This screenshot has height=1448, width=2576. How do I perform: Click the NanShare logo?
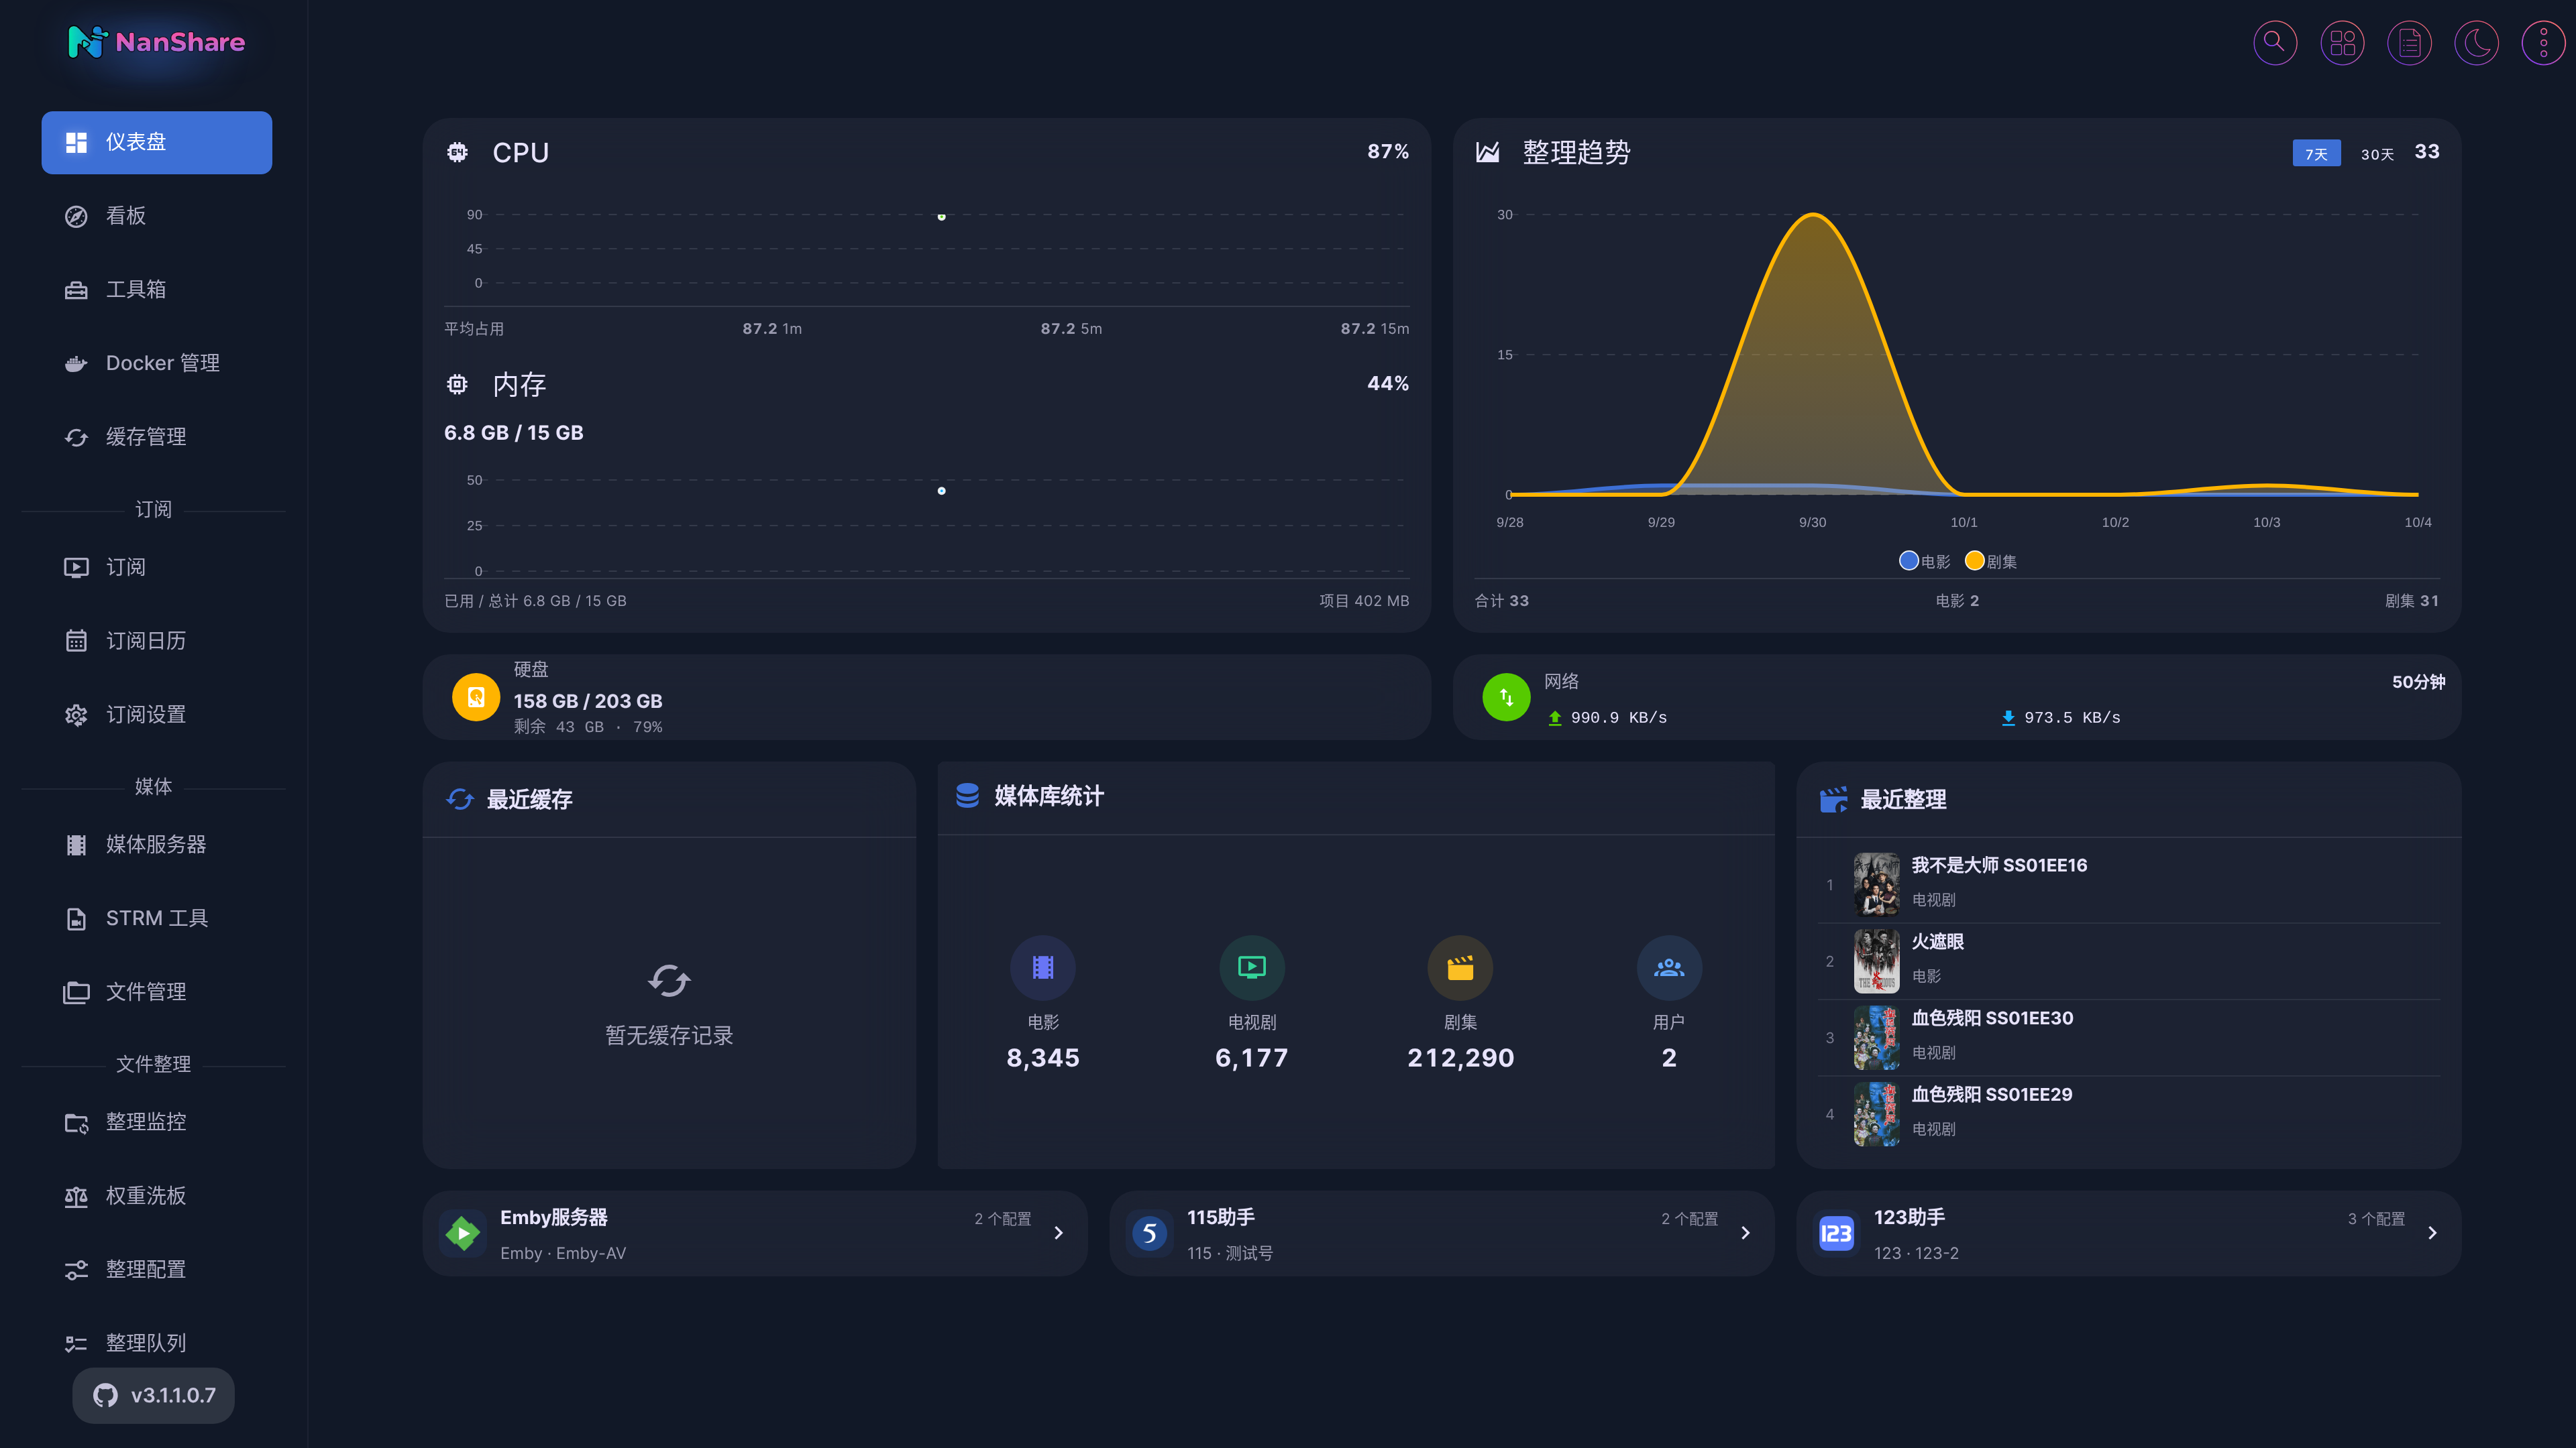tap(156, 42)
